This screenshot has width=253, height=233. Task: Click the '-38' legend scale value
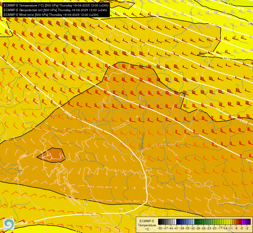click(181, 228)
